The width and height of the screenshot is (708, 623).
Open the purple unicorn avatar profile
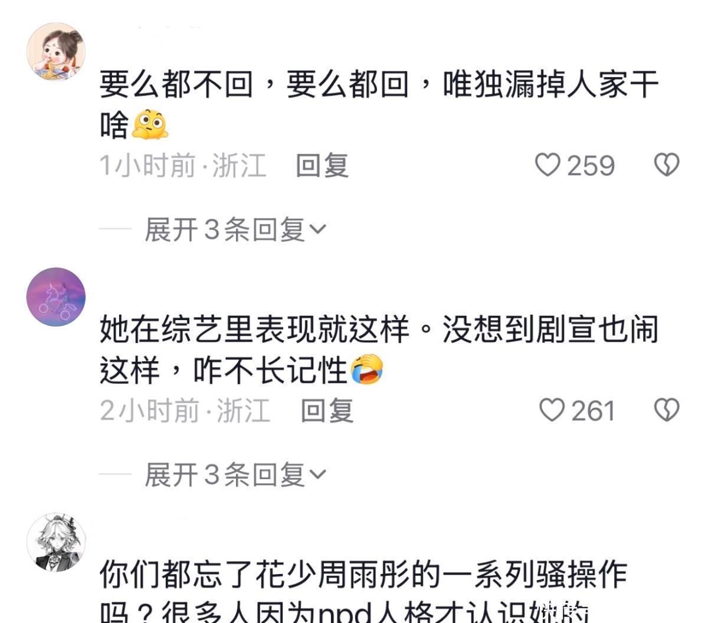tap(56, 296)
